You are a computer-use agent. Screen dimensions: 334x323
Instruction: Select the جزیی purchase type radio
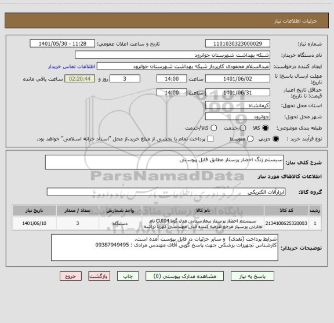[276, 139]
